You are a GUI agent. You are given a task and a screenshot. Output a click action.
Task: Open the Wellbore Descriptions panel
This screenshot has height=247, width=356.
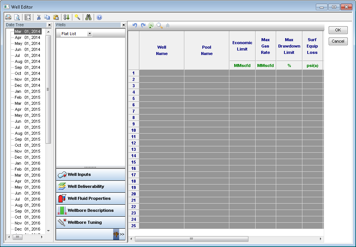click(x=90, y=210)
